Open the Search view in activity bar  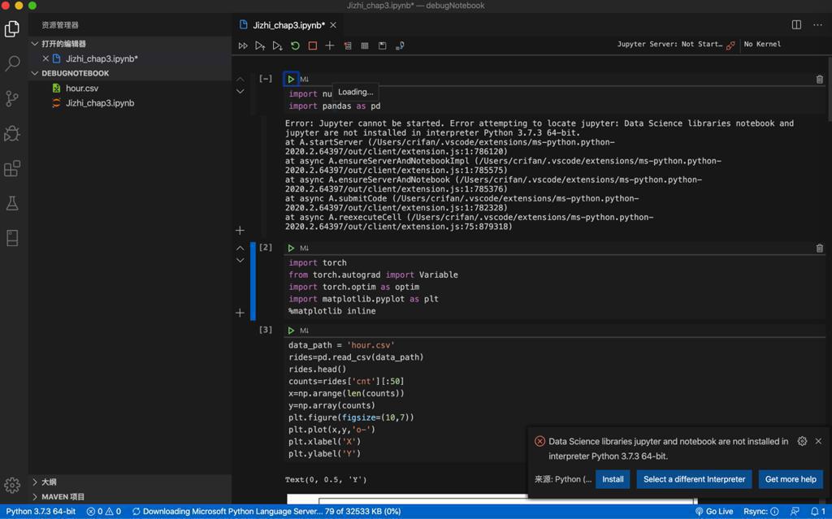tap(12, 63)
